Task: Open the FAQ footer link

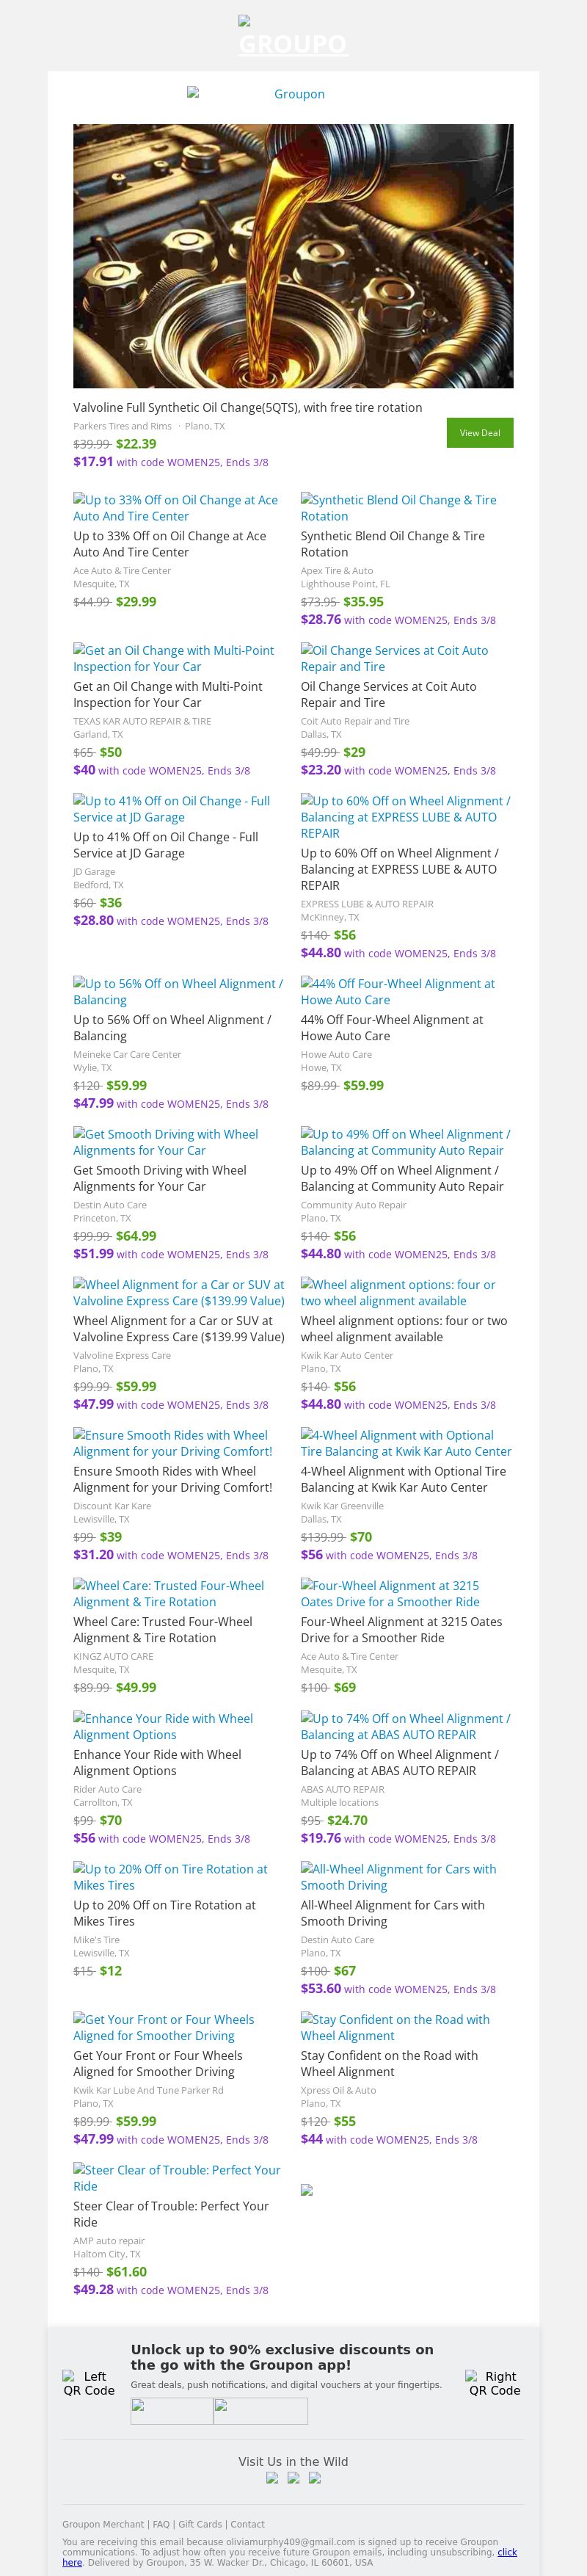Action: [x=161, y=2524]
